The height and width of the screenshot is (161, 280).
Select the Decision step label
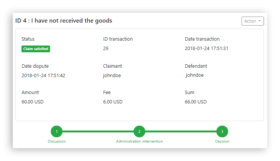coord(222,141)
